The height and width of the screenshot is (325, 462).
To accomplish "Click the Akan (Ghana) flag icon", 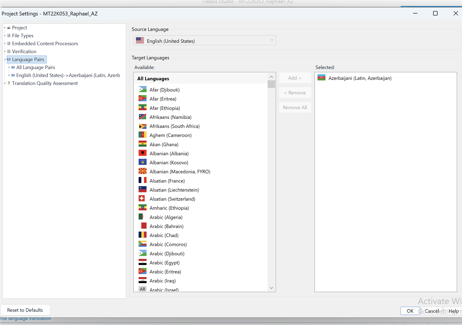I will 142,144.
